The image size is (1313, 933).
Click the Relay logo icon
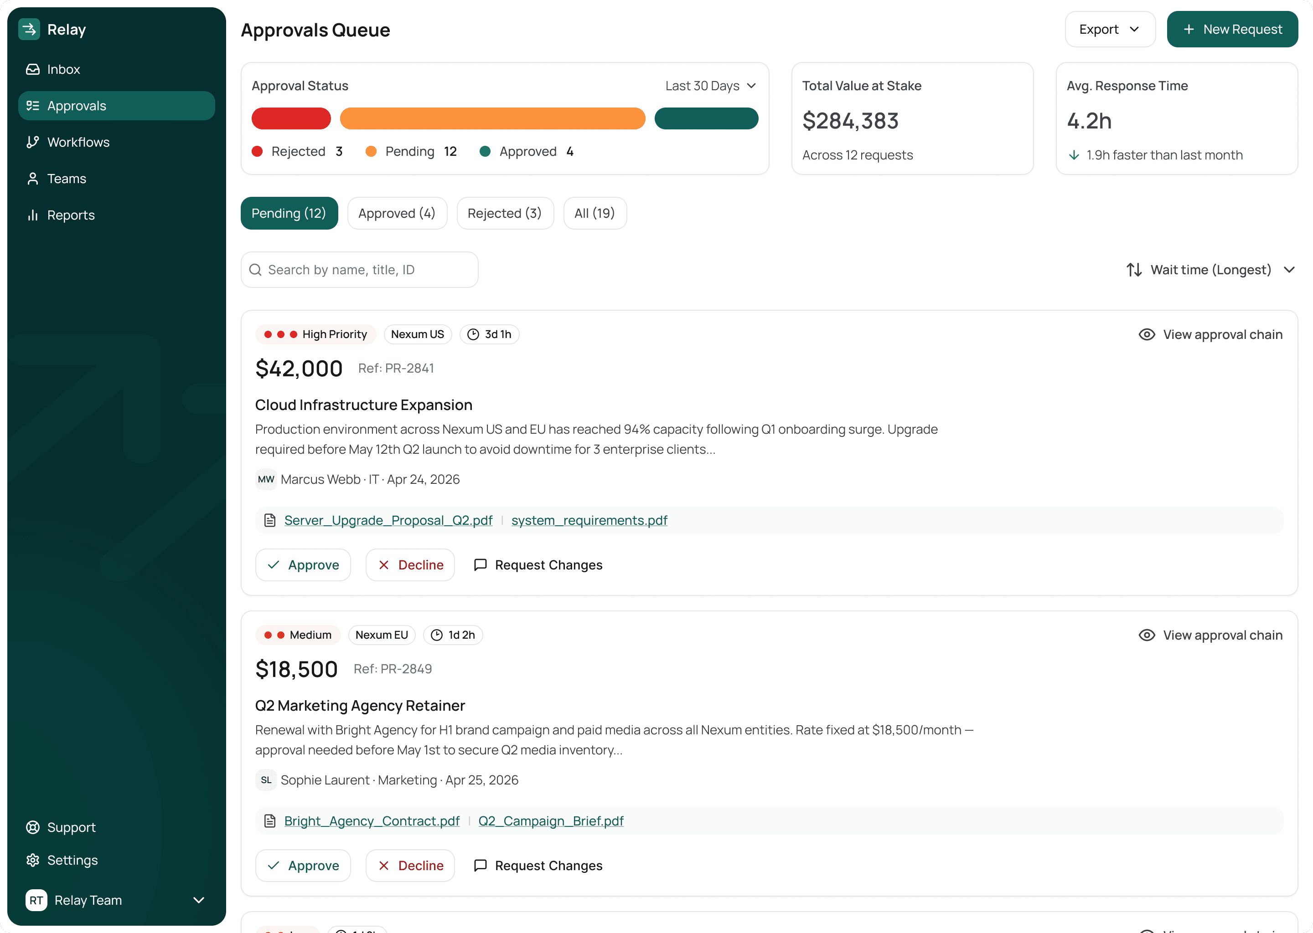[x=29, y=29]
